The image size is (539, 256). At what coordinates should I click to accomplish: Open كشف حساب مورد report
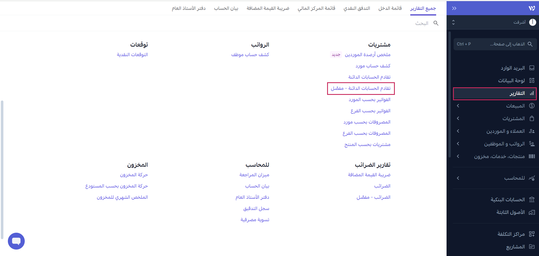373,66
